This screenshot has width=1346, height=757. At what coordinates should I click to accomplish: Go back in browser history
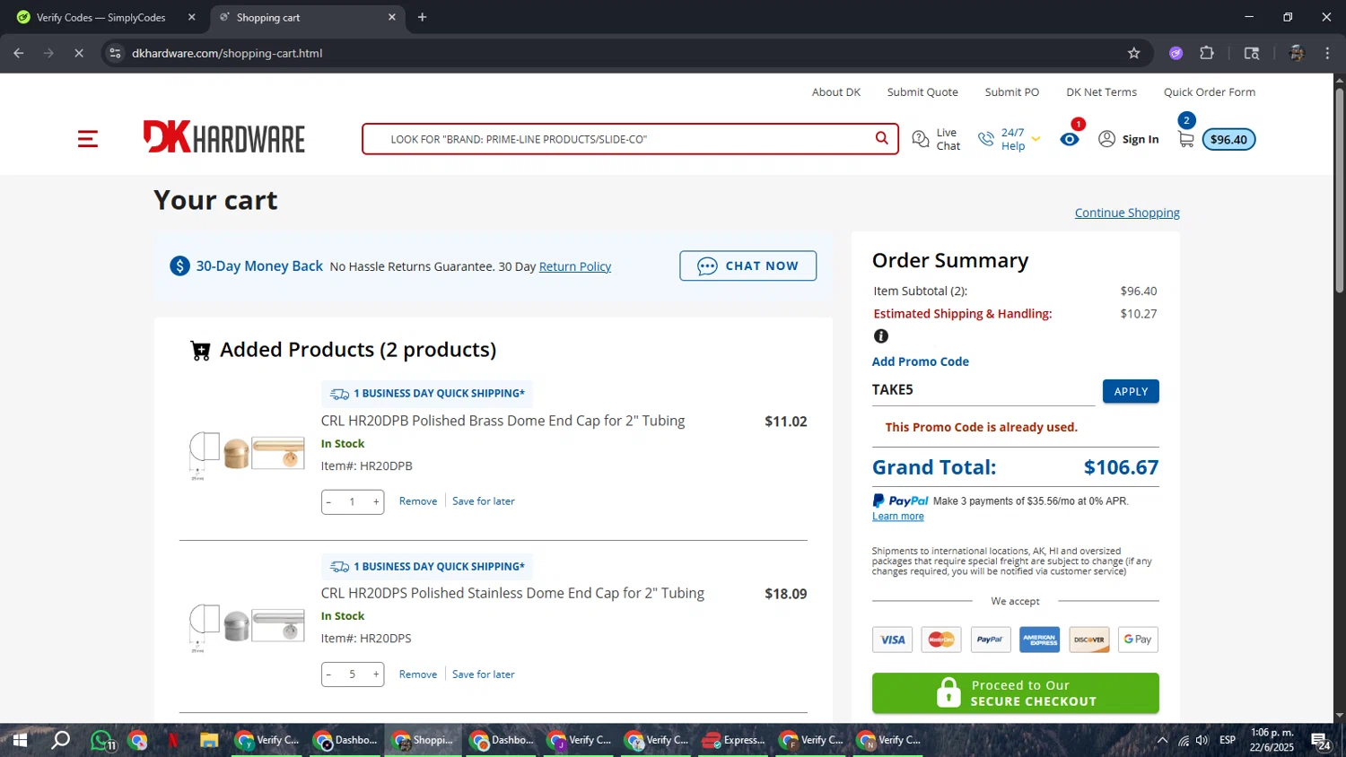point(19,53)
